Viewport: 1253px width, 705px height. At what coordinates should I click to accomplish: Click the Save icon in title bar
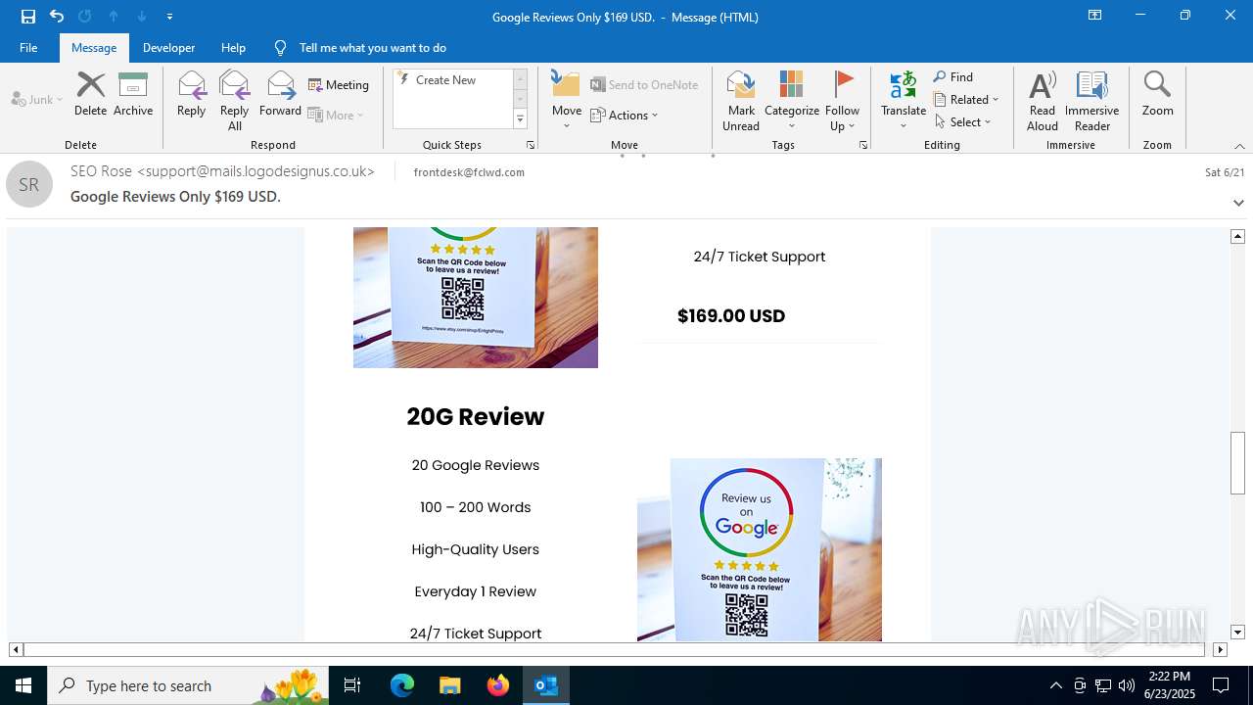[x=28, y=17]
